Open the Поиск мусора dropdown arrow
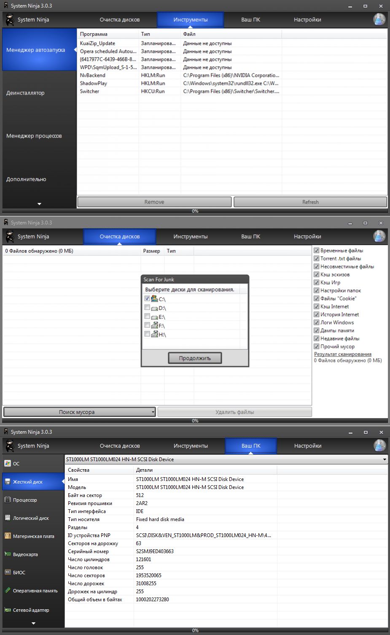The height and width of the screenshot is (635, 390). click(x=153, y=412)
